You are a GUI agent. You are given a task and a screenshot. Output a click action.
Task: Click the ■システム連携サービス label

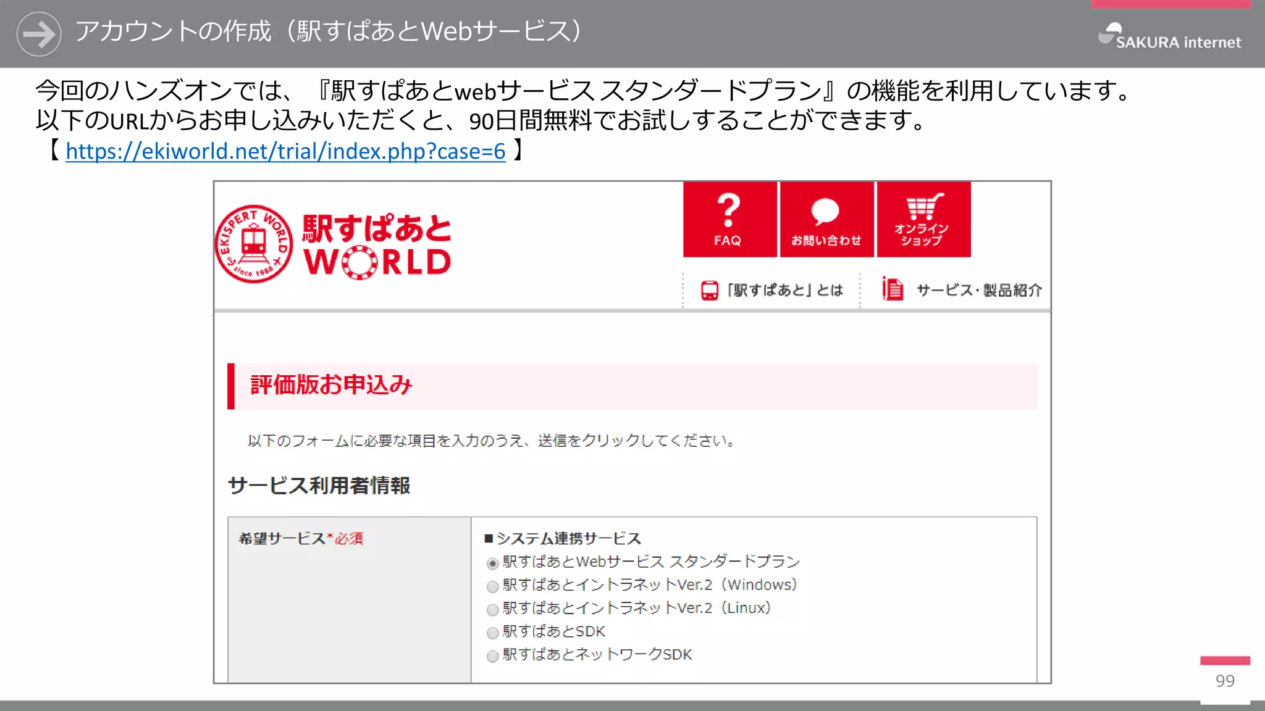coord(563,539)
